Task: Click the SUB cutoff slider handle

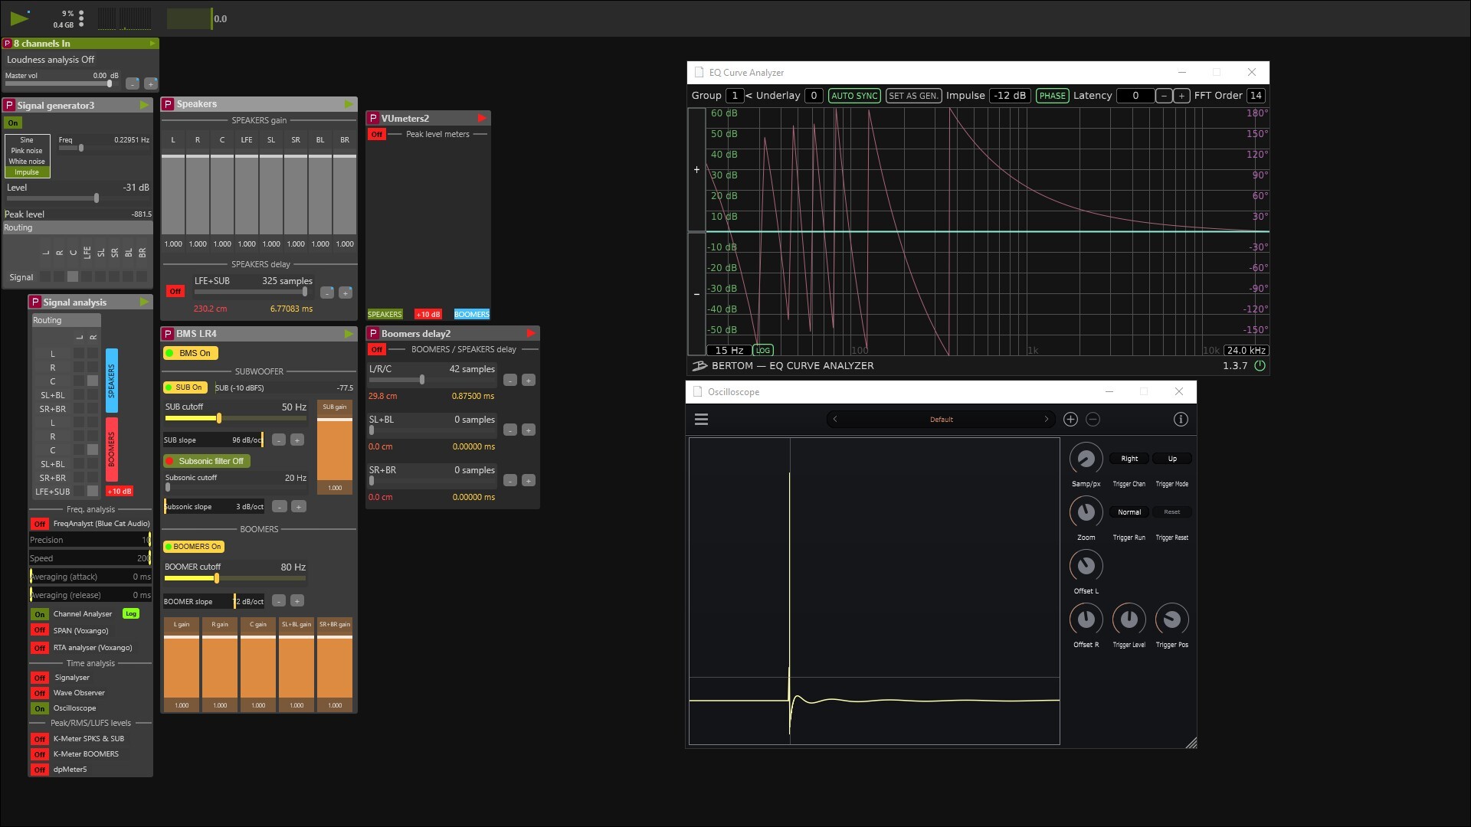Action: tap(219, 418)
